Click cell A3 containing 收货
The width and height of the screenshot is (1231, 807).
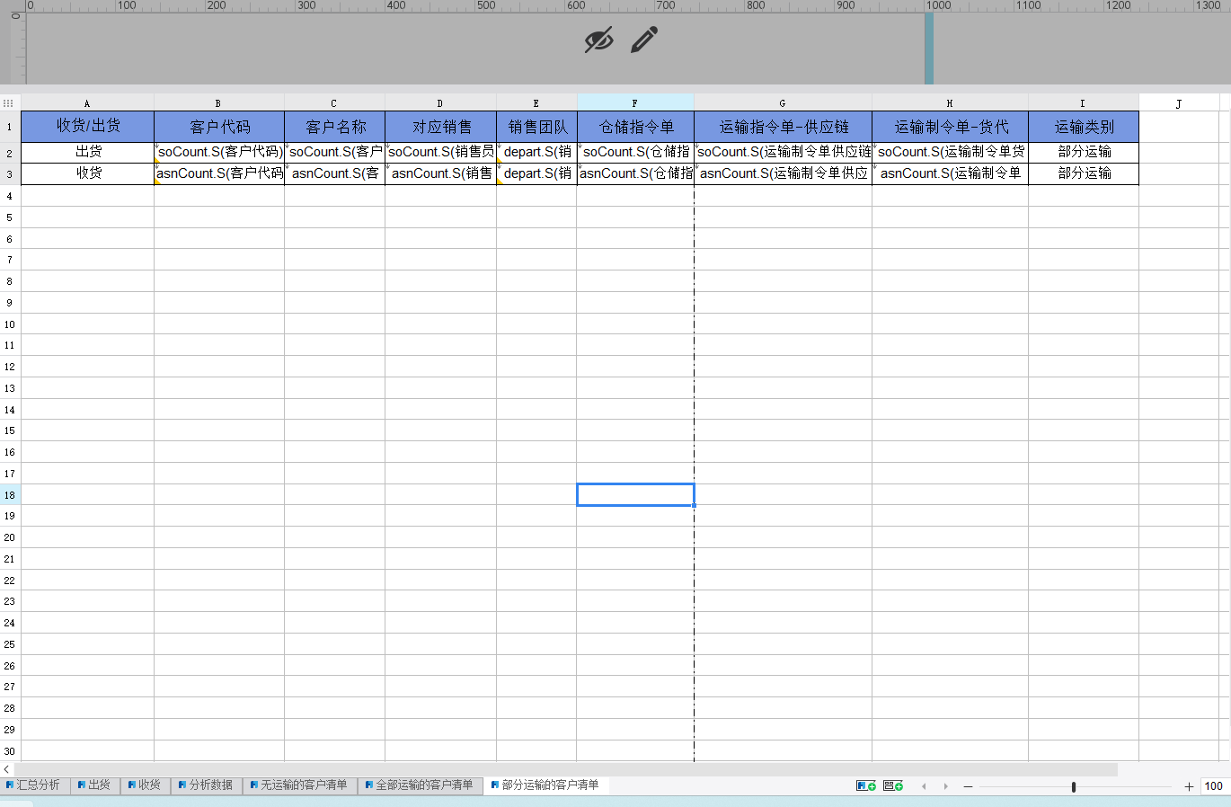88,173
